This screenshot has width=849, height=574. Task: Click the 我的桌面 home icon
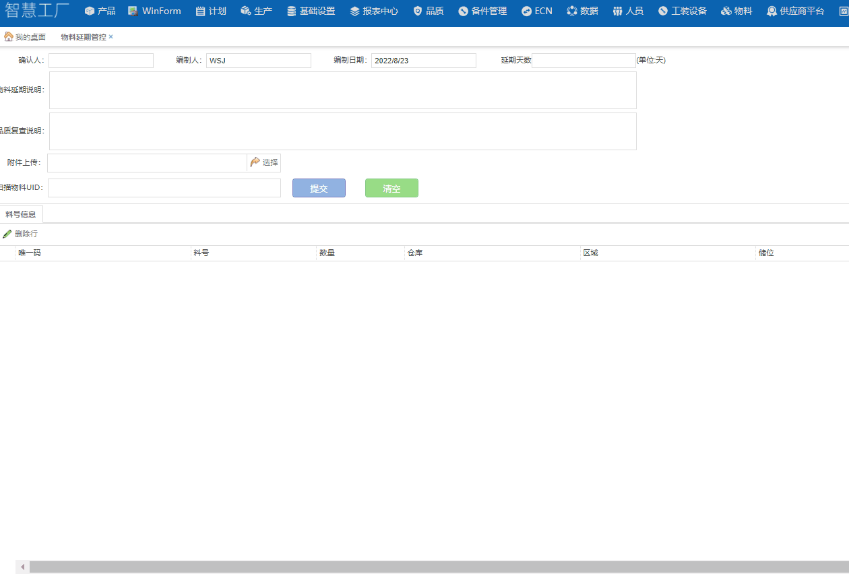(8, 36)
